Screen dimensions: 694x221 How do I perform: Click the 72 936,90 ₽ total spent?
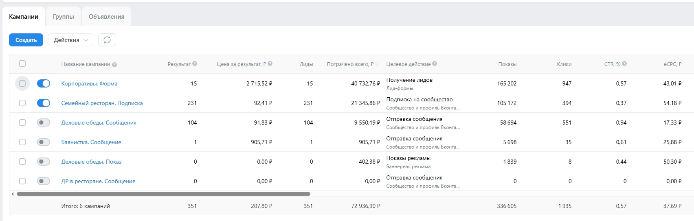click(x=365, y=206)
